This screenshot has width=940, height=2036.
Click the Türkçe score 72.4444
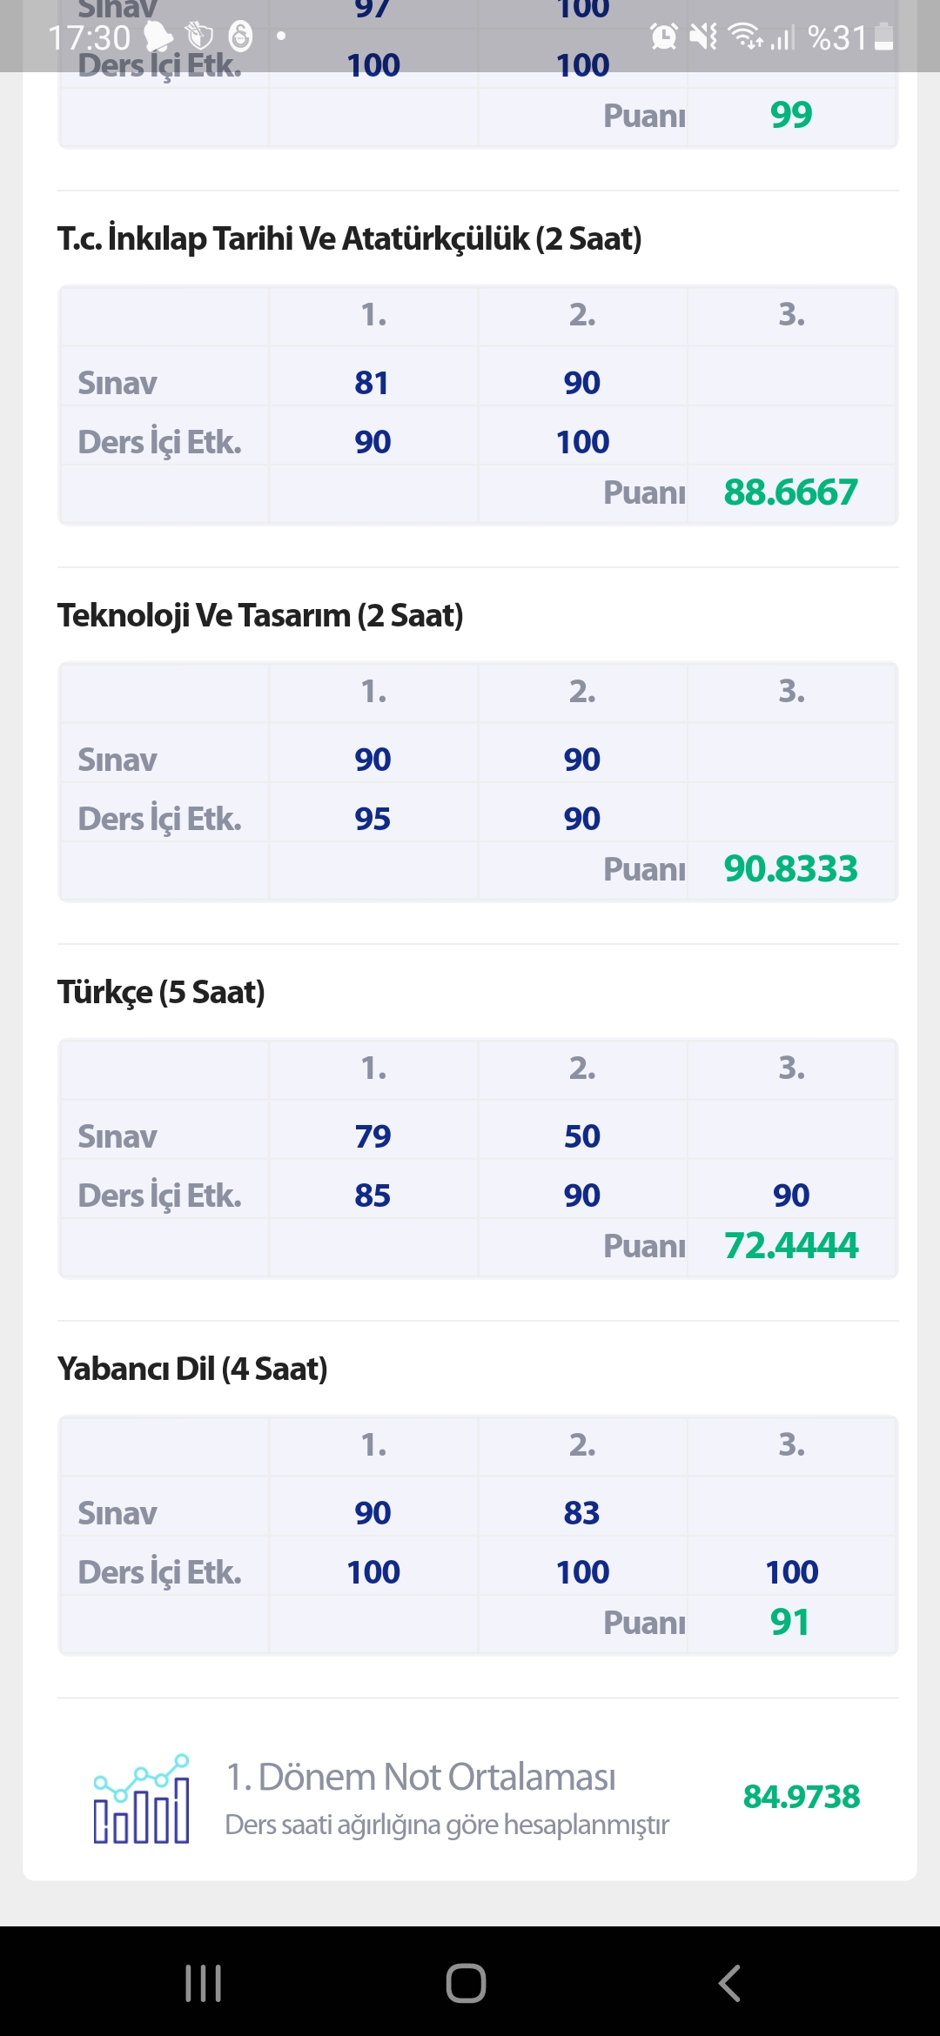(x=790, y=1245)
